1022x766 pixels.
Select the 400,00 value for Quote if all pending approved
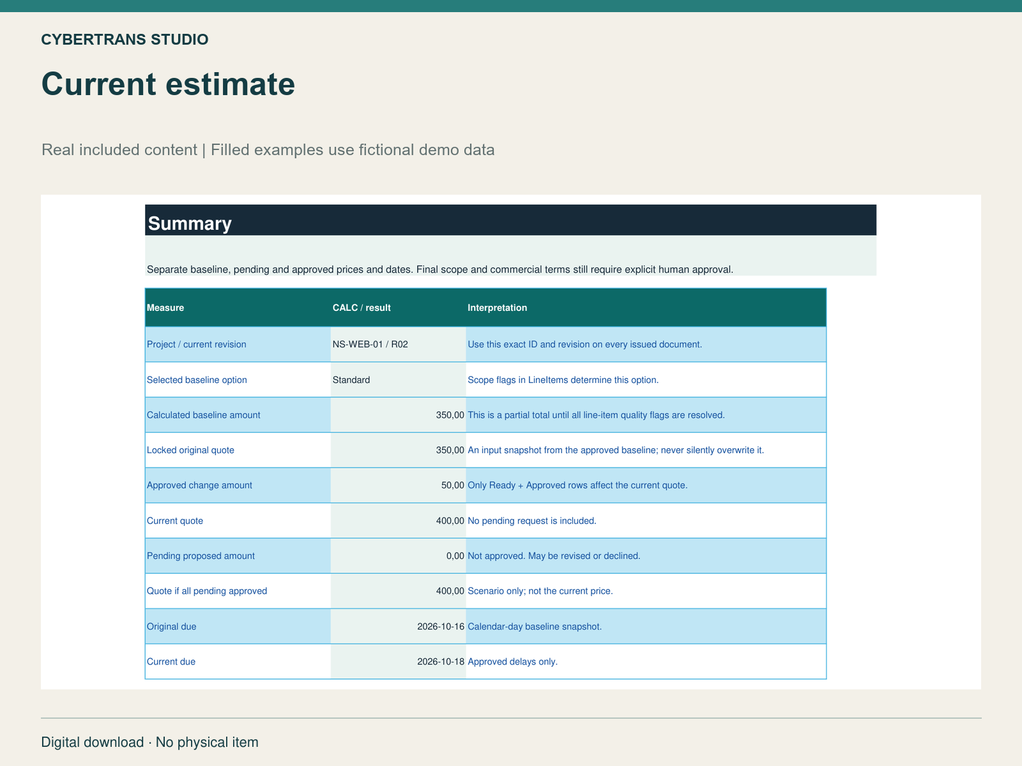click(398, 591)
